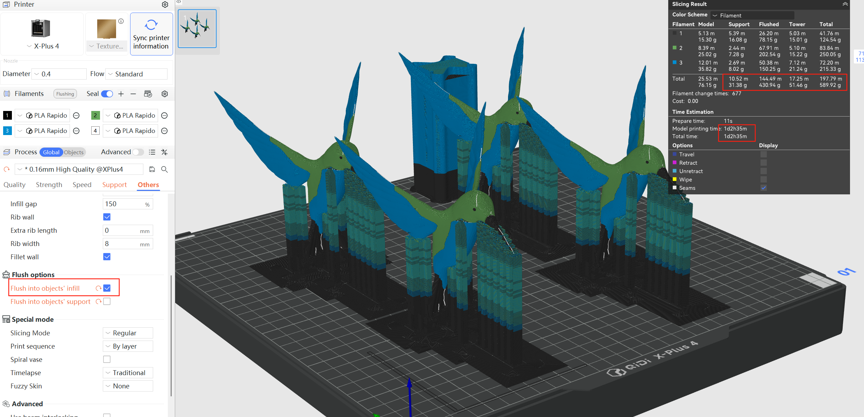Screen dimensions: 864x417
Task: Open the nozzle Diameter dropdown
Action: click(59, 74)
